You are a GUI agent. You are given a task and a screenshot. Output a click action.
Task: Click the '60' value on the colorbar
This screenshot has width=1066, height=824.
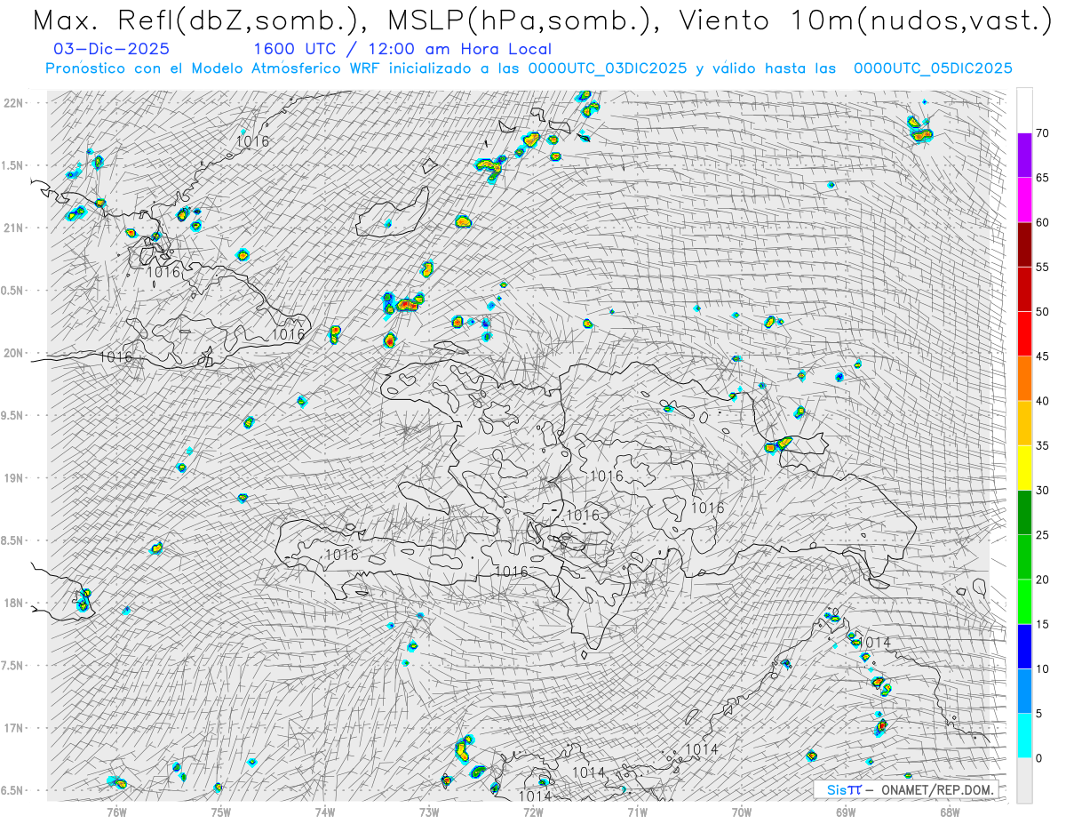coord(1042,222)
